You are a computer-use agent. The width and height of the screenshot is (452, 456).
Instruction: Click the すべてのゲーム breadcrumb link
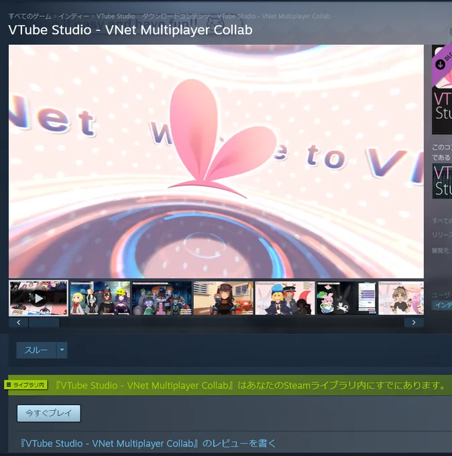30,16
